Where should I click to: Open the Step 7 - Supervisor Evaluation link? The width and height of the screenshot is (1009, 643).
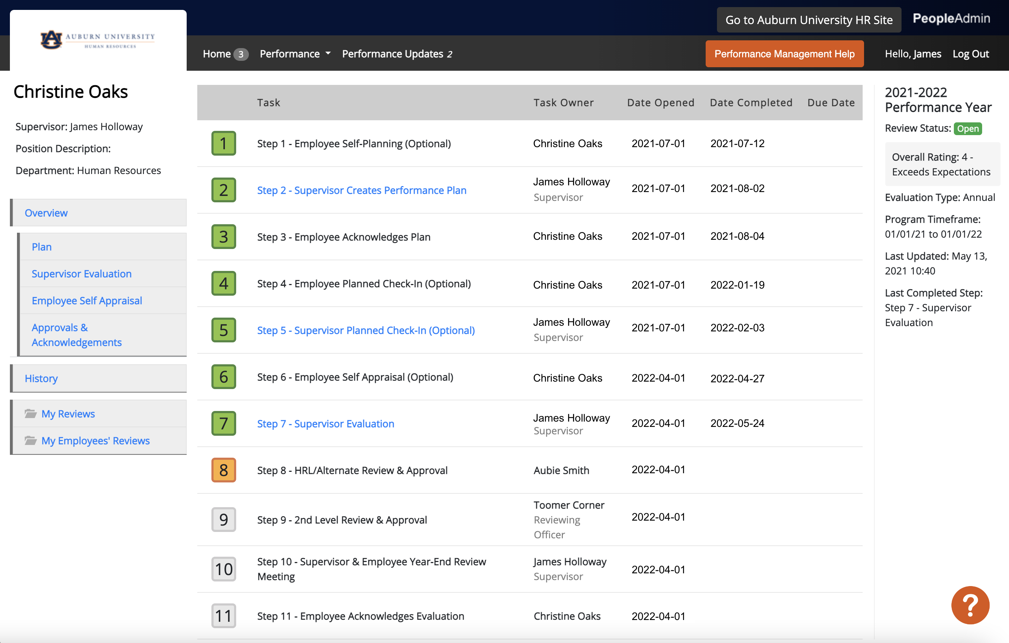[326, 423]
